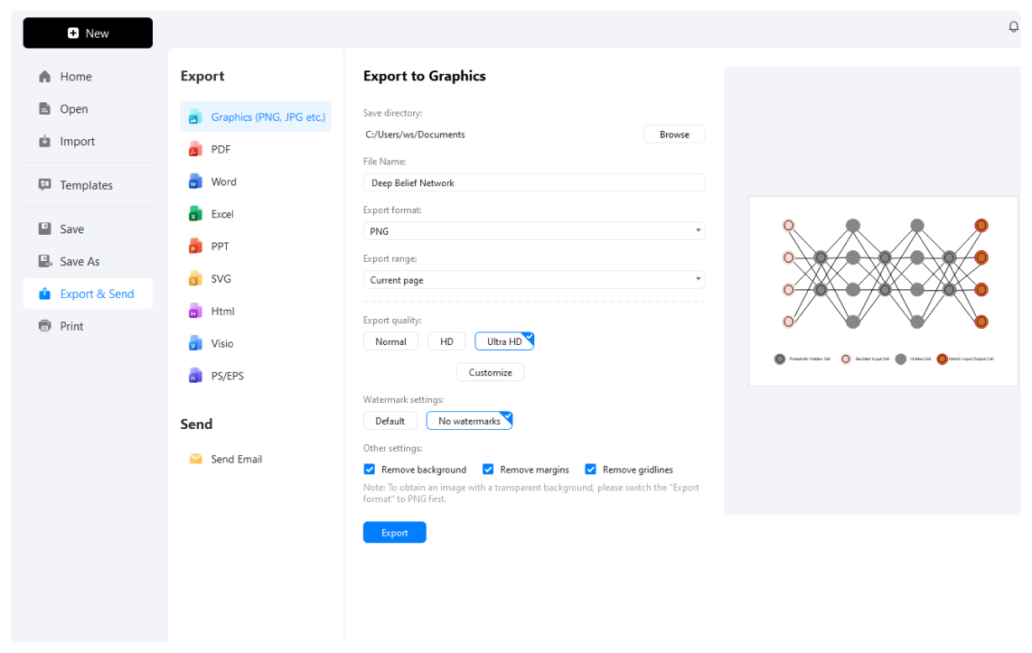Click the PPT presentation icon

coord(195,246)
